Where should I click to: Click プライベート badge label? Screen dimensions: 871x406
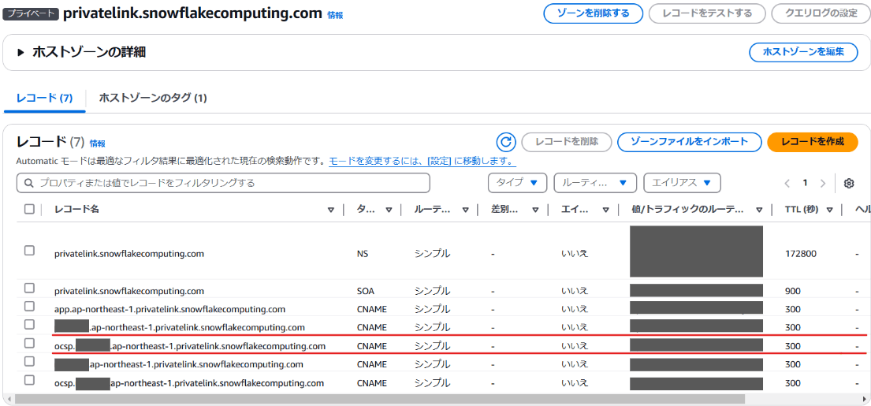click(31, 14)
